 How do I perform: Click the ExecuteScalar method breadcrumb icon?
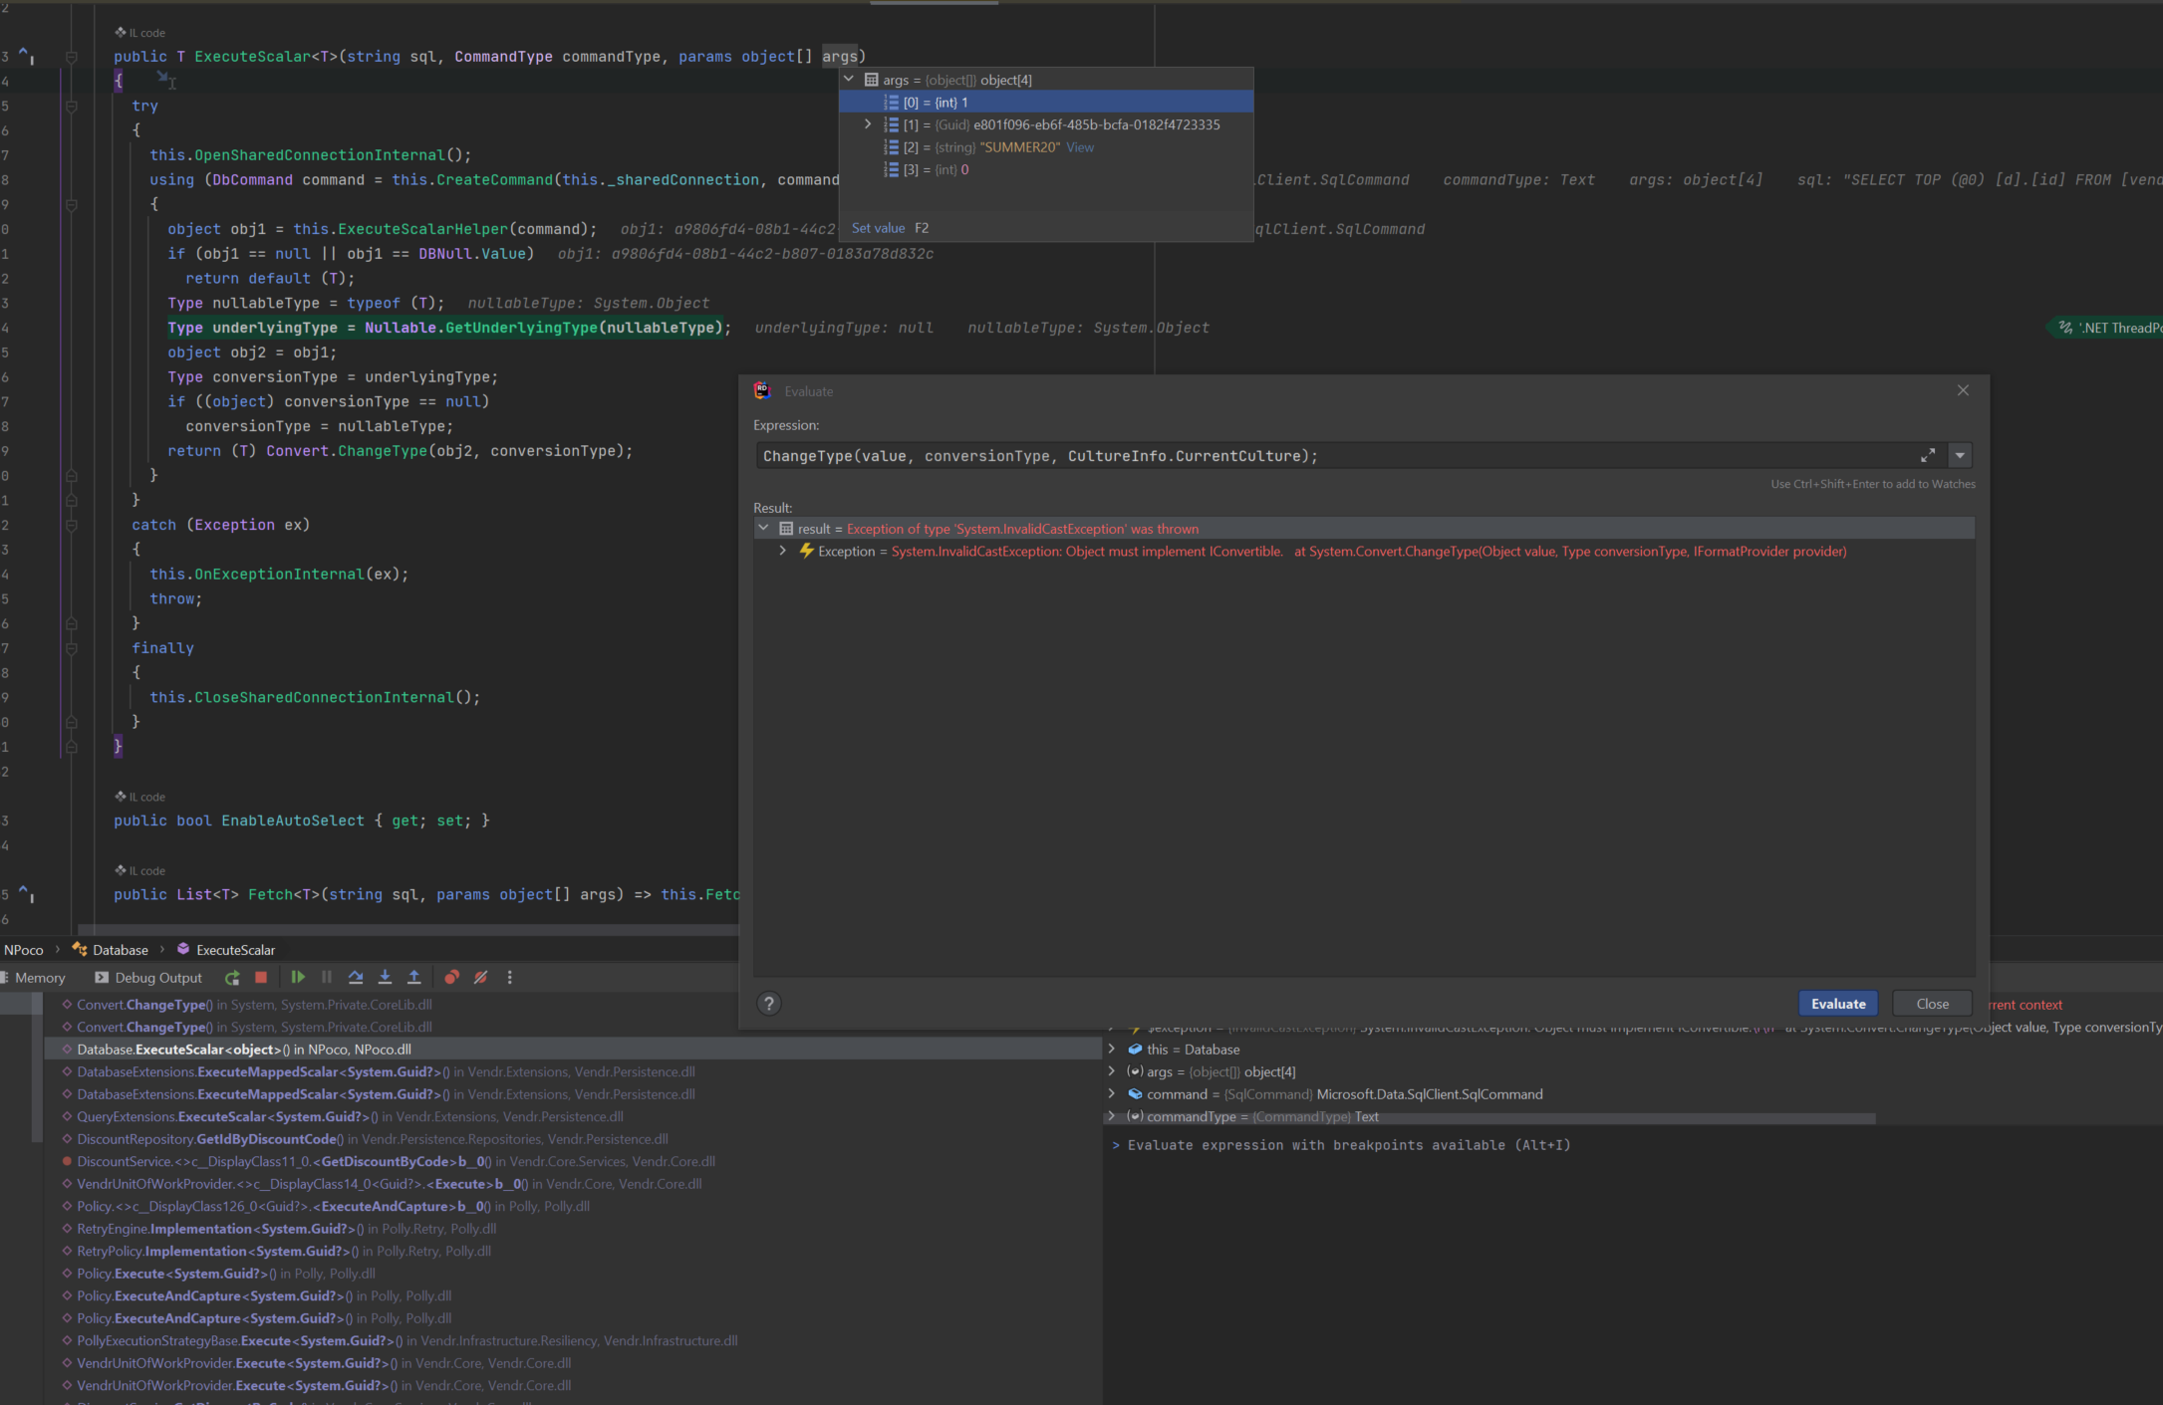(183, 949)
